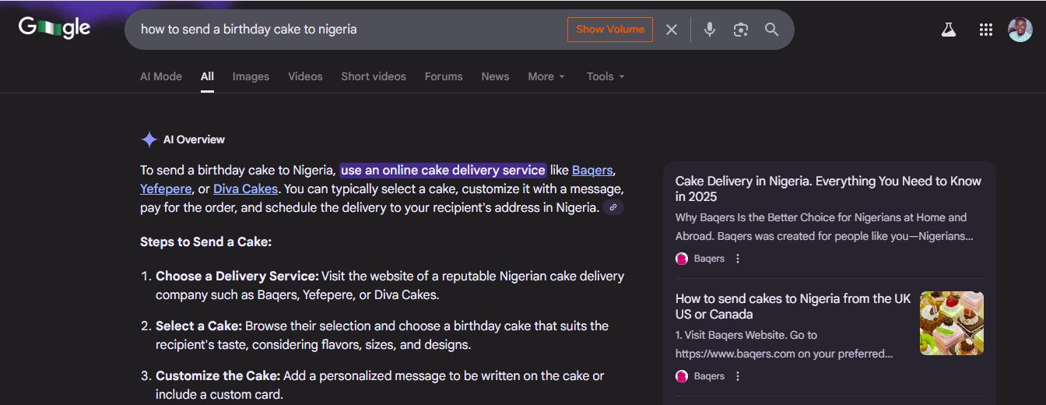Select the All results tab

pyautogui.click(x=207, y=76)
